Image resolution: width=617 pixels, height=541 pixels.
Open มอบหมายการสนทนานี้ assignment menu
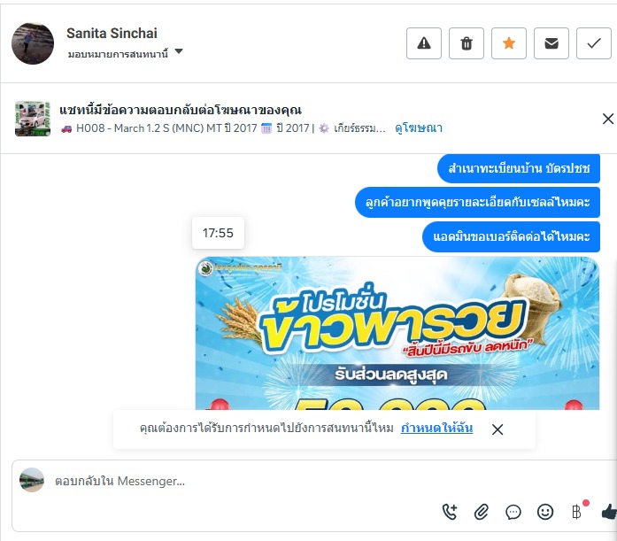[118, 54]
